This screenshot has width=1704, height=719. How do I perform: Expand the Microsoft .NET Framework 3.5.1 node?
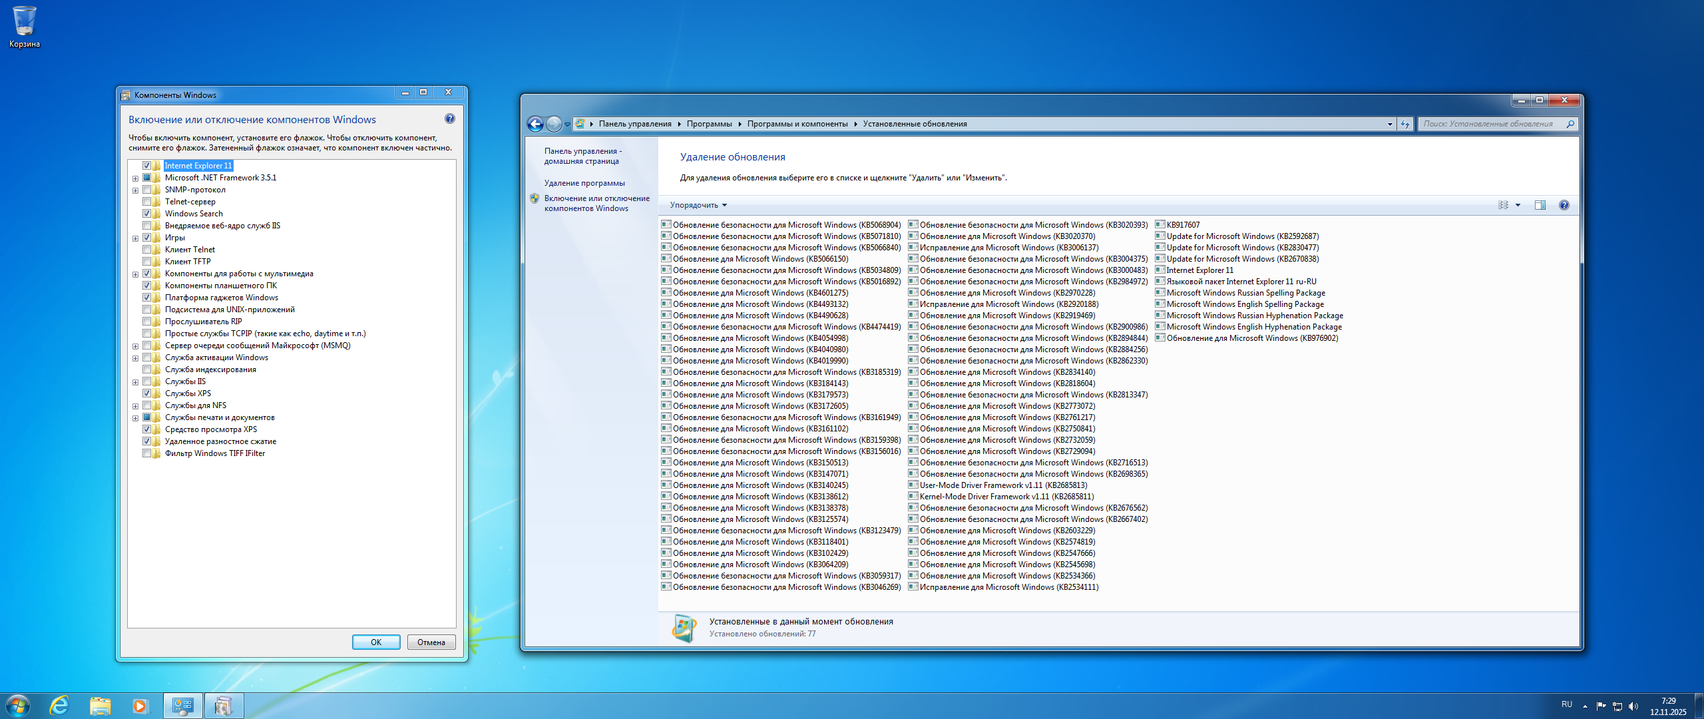tap(135, 178)
